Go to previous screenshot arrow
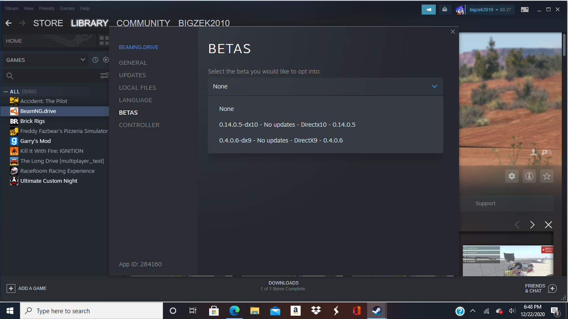Image resolution: width=568 pixels, height=319 pixels. pos(517,225)
